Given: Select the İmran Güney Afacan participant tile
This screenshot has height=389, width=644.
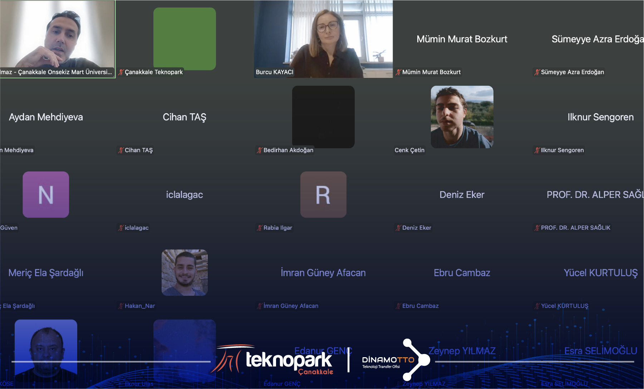Looking at the screenshot, I should coord(323,273).
